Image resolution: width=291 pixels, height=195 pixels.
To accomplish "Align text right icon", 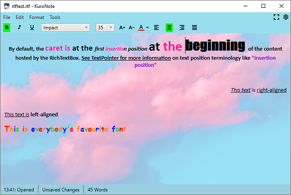I will click(182, 27).
